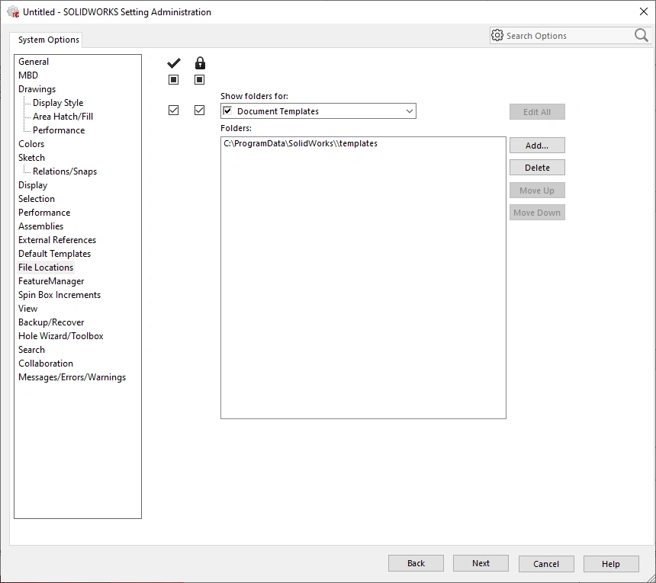Open the Colors options category
Viewport: 656px width, 583px height.
tap(31, 144)
